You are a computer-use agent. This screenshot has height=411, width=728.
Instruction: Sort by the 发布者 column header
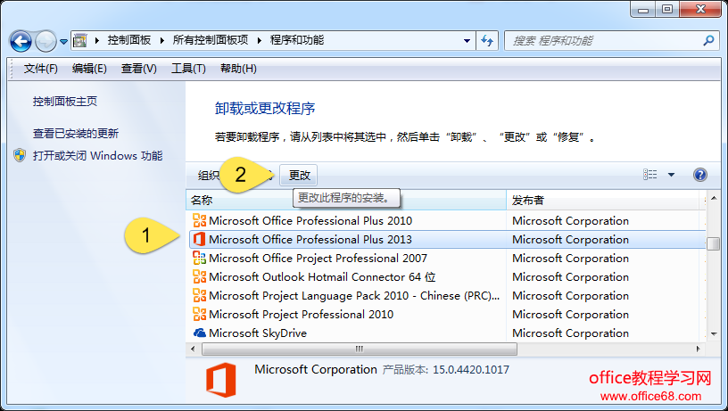click(528, 201)
